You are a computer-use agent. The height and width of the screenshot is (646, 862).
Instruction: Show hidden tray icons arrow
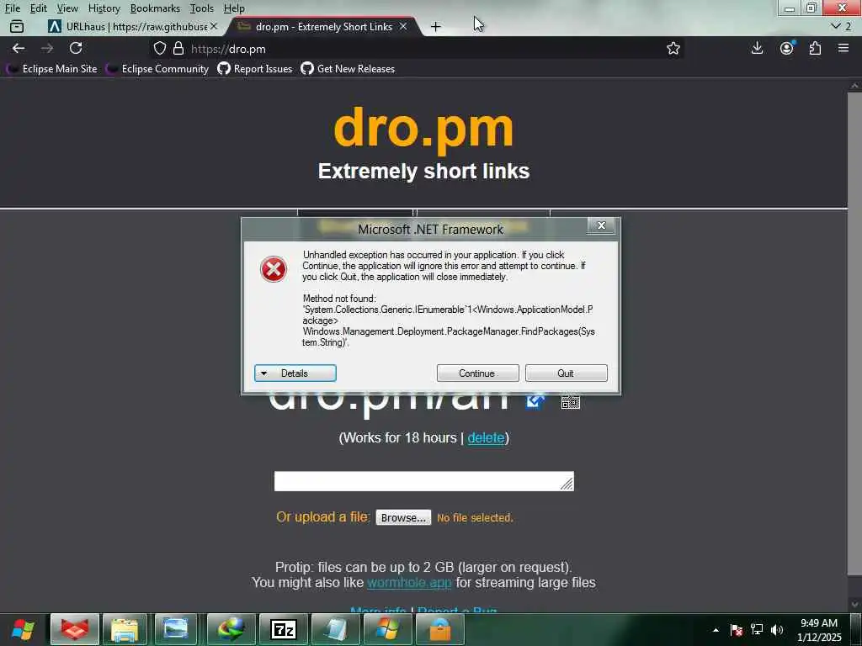click(716, 630)
